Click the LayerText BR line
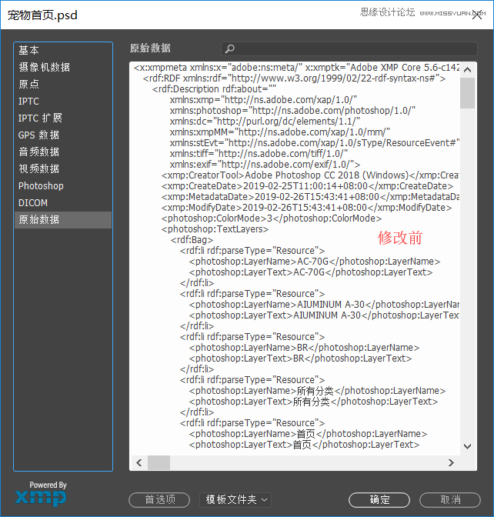The width and height of the screenshot is (494, 517). [300, 359]
